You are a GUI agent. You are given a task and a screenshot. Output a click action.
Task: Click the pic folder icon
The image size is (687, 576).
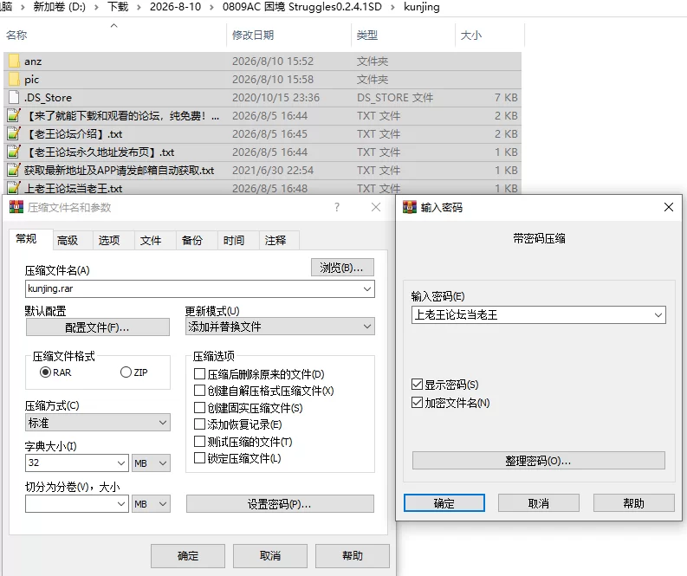(x=14, y=80)
